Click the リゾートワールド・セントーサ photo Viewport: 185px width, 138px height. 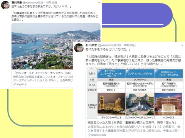pos(140,104)
